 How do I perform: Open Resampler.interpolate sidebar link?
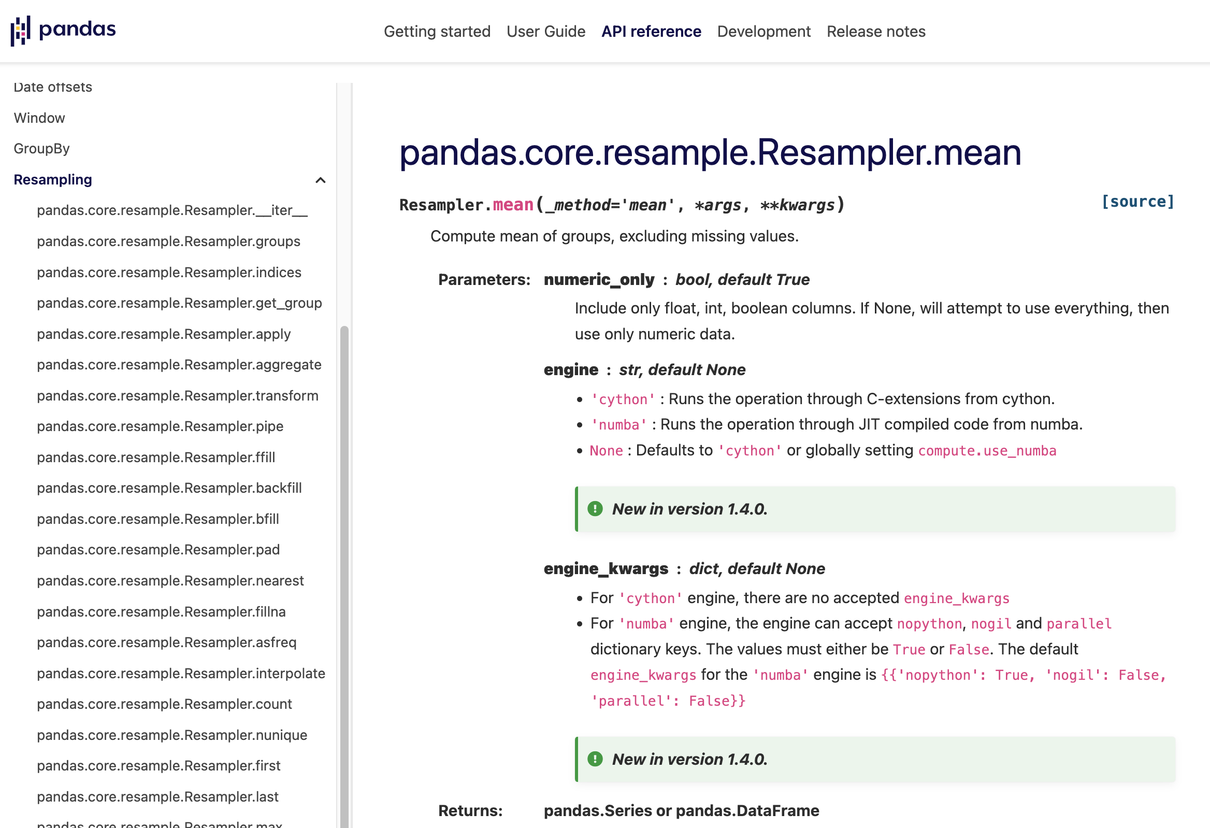coord(181,674)
